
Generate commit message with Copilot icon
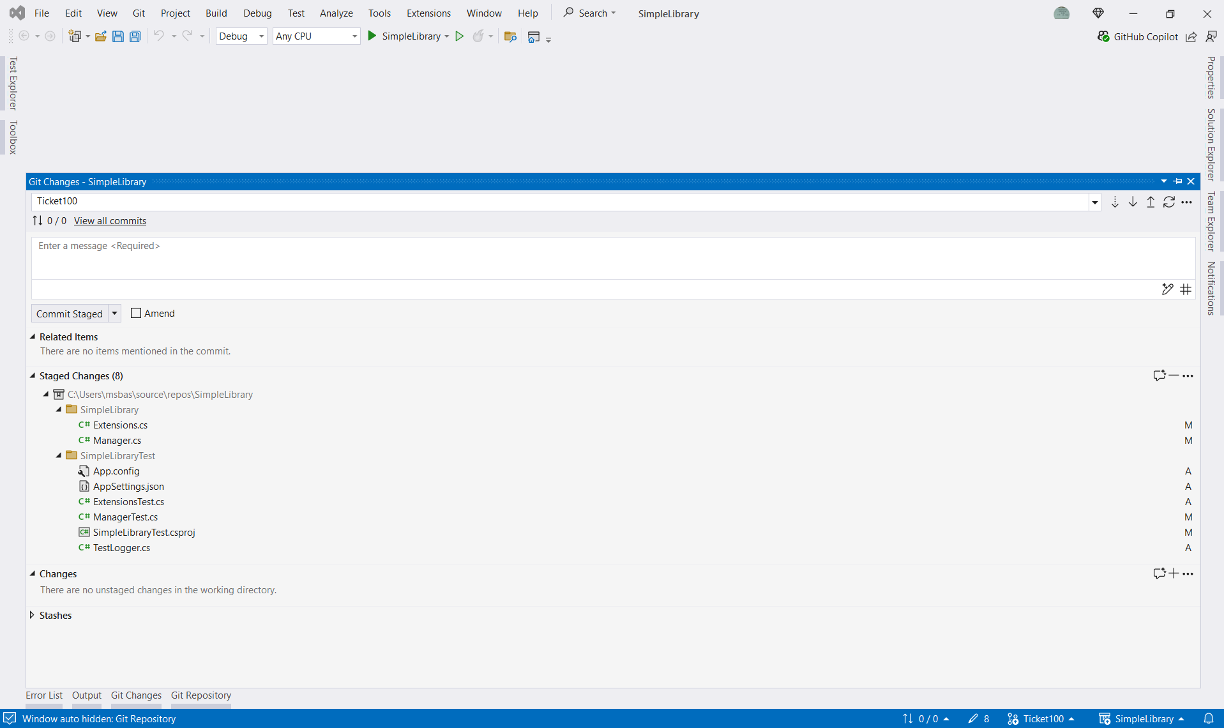1167,289
